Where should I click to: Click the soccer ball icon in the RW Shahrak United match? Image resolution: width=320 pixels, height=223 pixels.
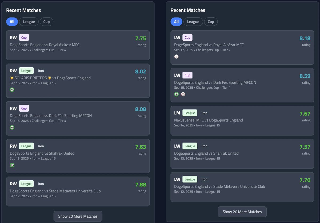(x=12, y=165)
